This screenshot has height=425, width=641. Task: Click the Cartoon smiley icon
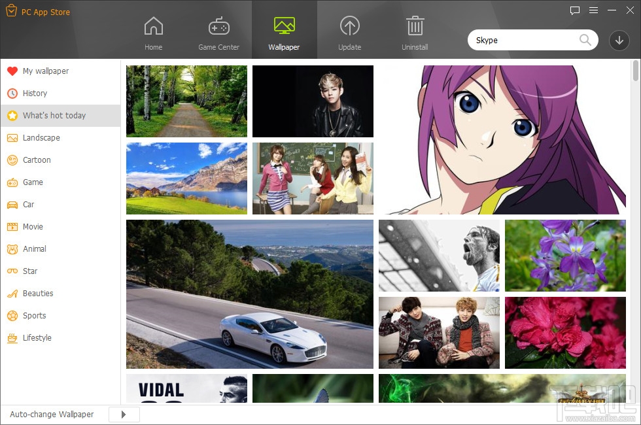(x=12, y=160)
